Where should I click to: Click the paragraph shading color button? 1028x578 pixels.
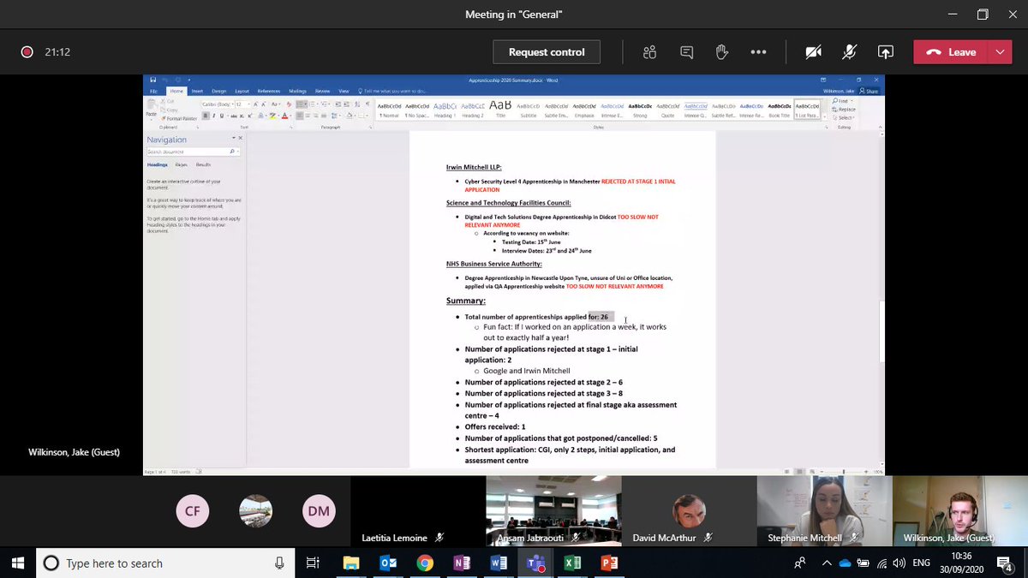click(x=350, y=116)
